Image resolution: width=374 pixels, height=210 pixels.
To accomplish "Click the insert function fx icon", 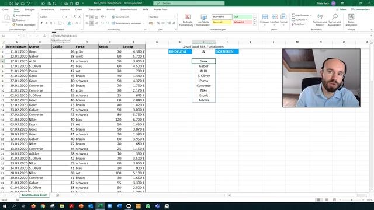I will (44, 36).
